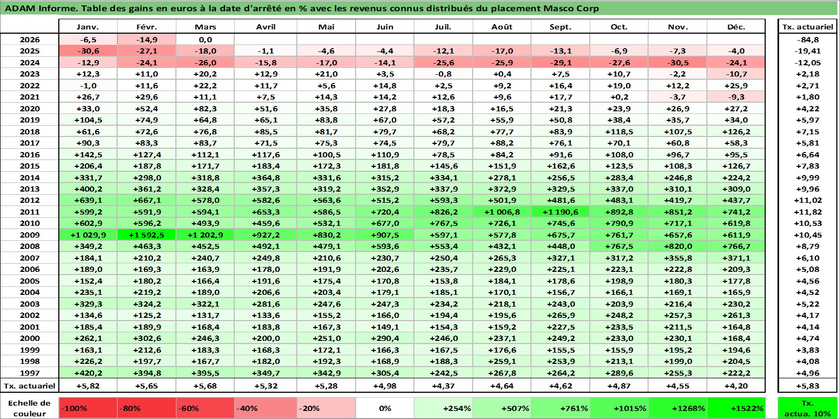Select the Août column header
The height and width of the screenshot is (419, 840).
point(502,27)
